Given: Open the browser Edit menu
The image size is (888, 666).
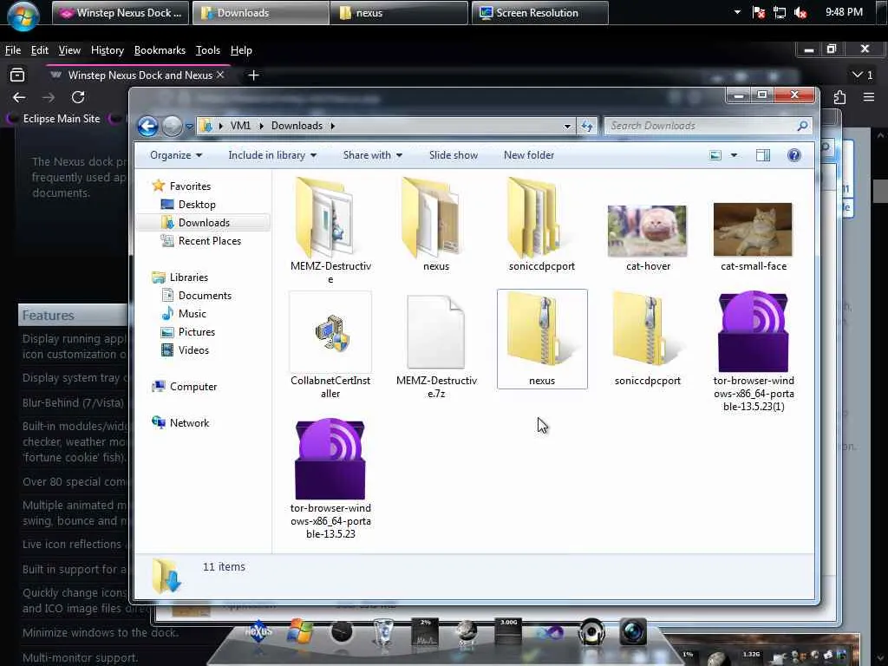Looking at the screenshot, I should [x=39, y=50].
